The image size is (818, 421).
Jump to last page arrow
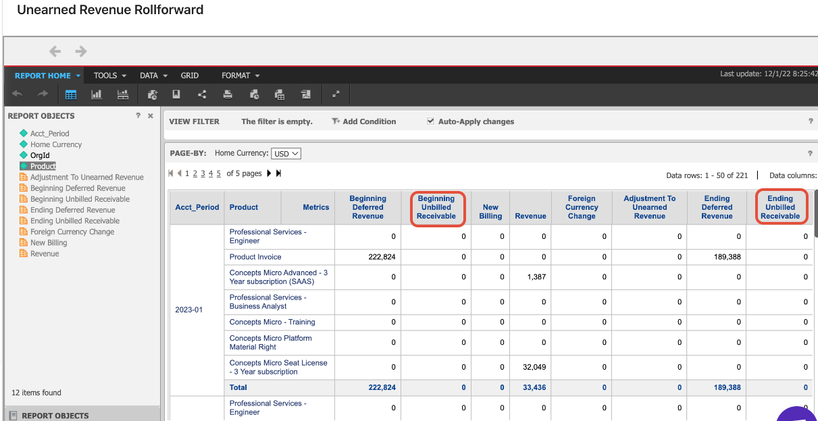[278, 173]
